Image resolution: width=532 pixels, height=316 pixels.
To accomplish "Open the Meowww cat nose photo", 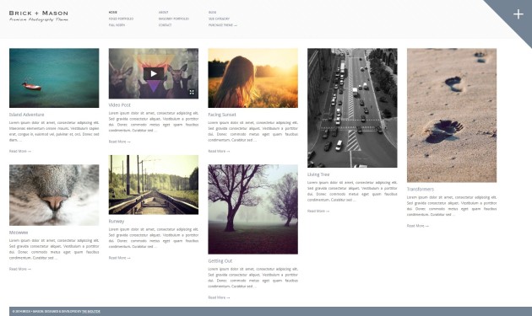I will [54, 195].
